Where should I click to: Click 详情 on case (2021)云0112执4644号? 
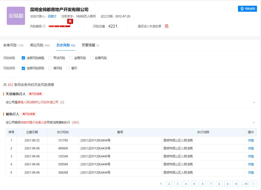(251, 140)
